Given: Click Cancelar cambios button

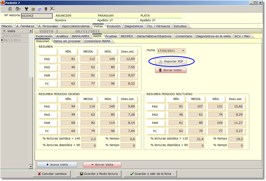Looking at the screenshot, I should click(x=52, y=174).
